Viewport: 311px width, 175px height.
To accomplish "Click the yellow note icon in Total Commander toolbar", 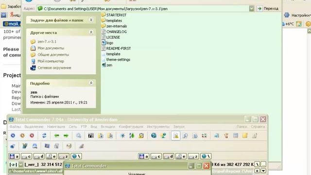I will coord(245,136).
